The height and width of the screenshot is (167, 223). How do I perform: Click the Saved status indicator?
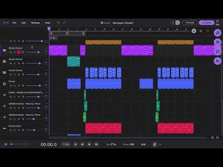105,23
